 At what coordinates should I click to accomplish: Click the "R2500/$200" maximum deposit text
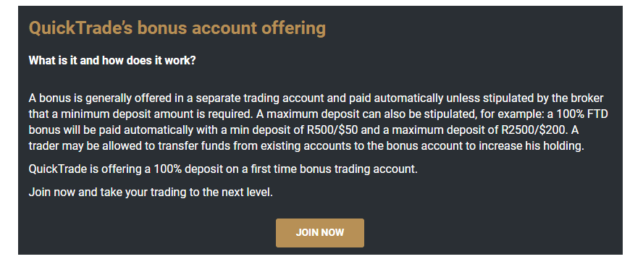pos(533,130)
